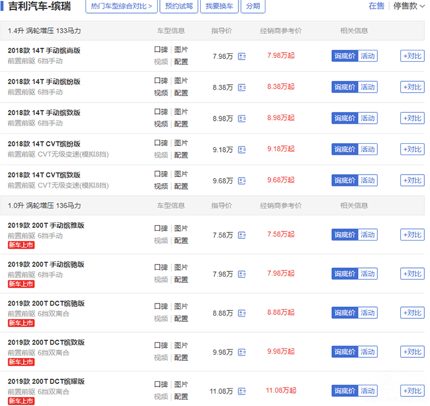Click calculator icon next to 9.98万 price
This screenshot has width=430, height=406.
click(x=241, y=352)
